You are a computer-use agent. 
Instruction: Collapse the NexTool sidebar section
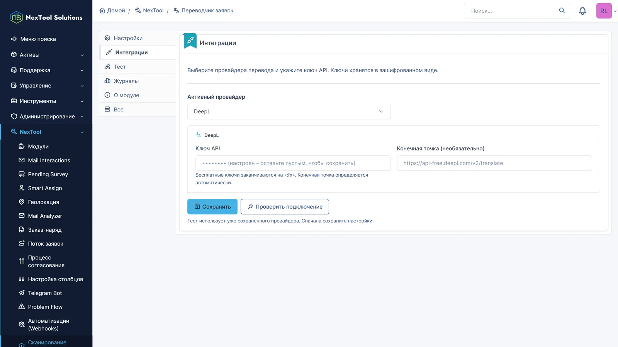[46, 132]
